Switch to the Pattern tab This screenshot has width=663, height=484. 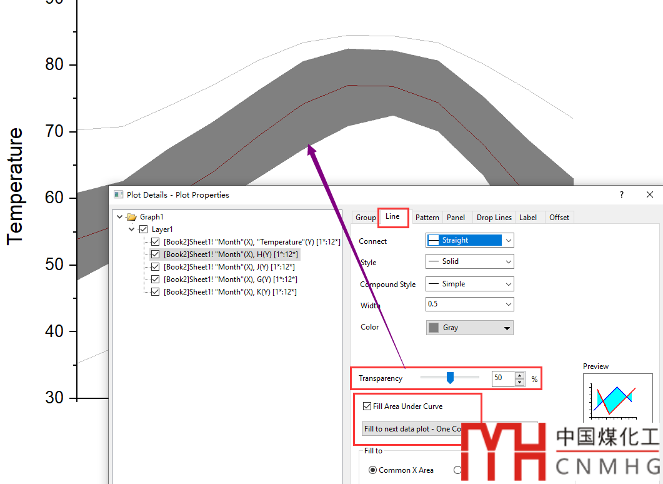pyautogui.click(x=427, y=218)
